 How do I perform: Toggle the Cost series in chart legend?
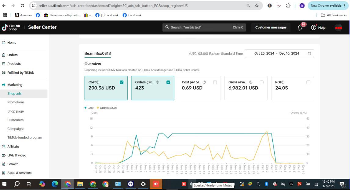coord(89,108)
